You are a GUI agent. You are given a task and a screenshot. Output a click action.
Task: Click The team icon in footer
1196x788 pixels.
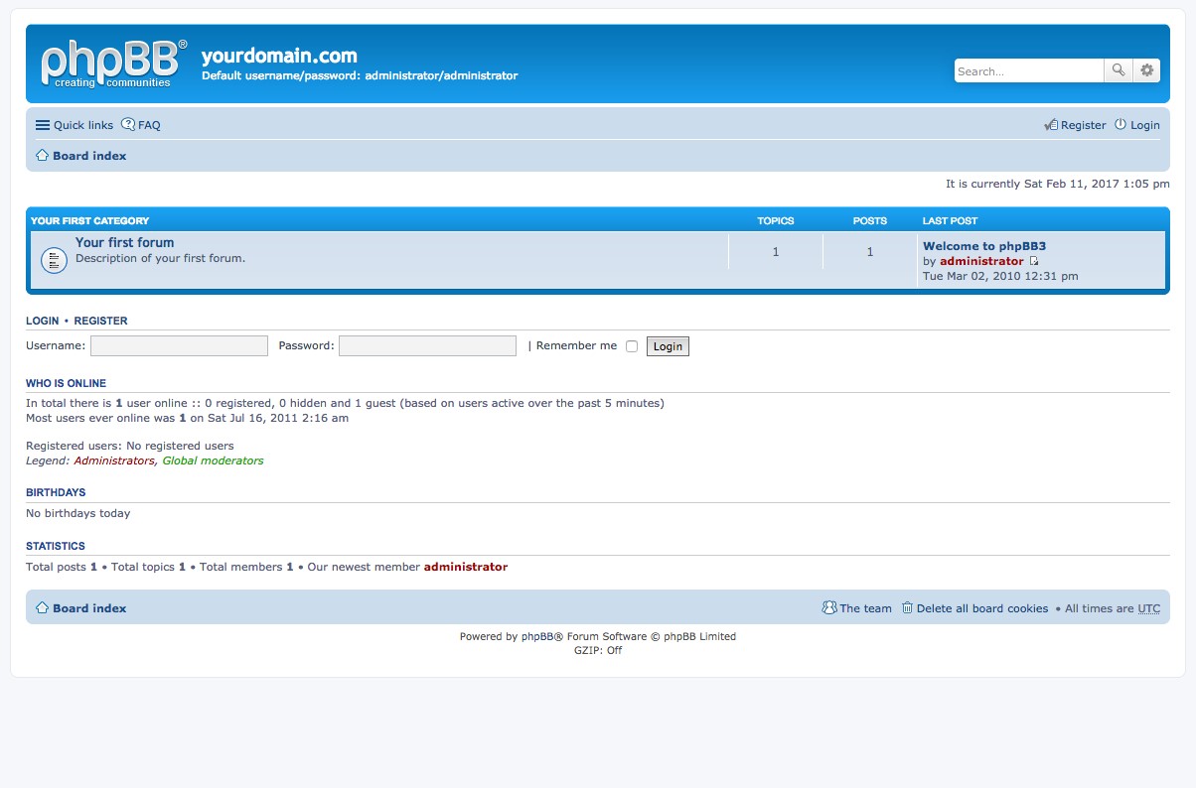829,608
